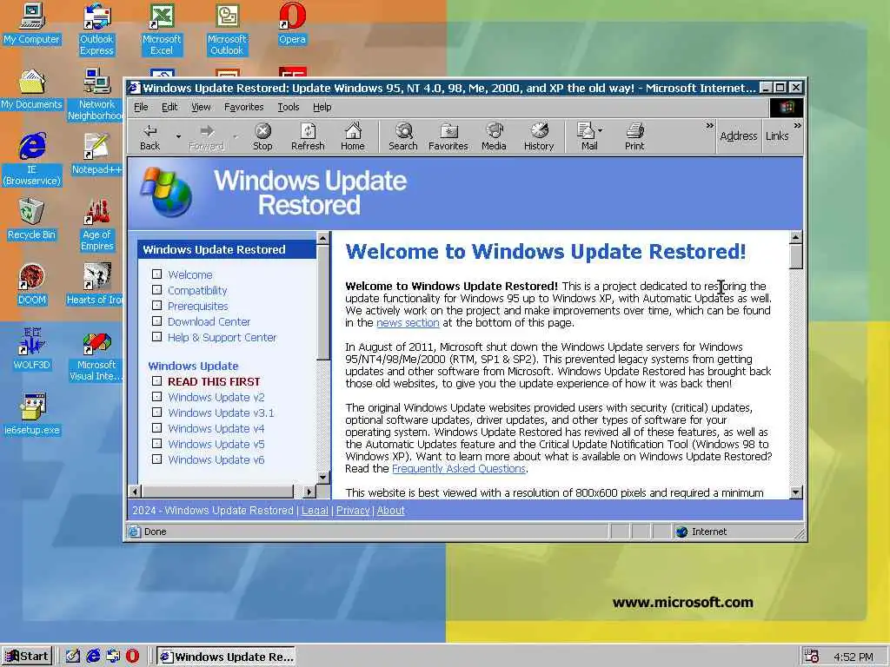The width and height of the screenshot is (890, 667).
Task: Open Welcome link in sidebar
Action: pos(190,274)
